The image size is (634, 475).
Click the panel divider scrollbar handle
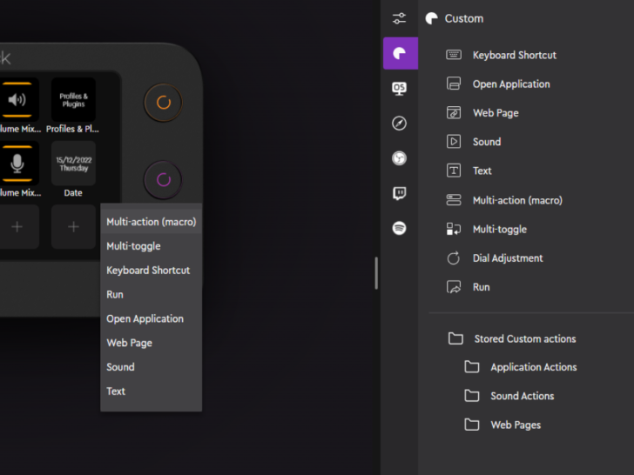click(x=376, y=273)
